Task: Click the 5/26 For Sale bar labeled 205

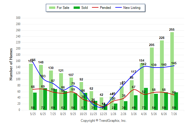Action: pyautogui.click(x=152, y=79)
